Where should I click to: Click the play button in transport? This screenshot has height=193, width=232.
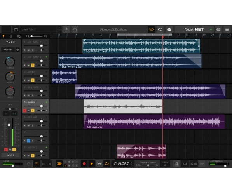[x=92, y=164]
